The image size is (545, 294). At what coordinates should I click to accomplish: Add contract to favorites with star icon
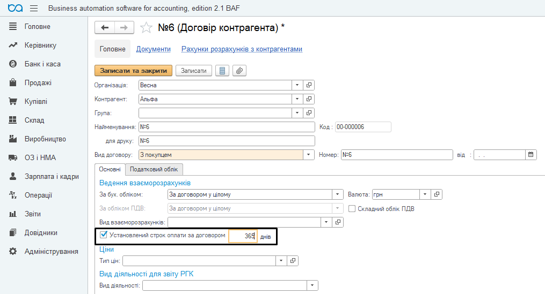[x=146, y=27]
